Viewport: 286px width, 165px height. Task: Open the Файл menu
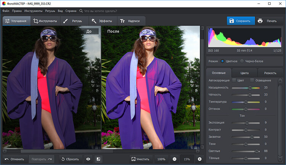6,11
